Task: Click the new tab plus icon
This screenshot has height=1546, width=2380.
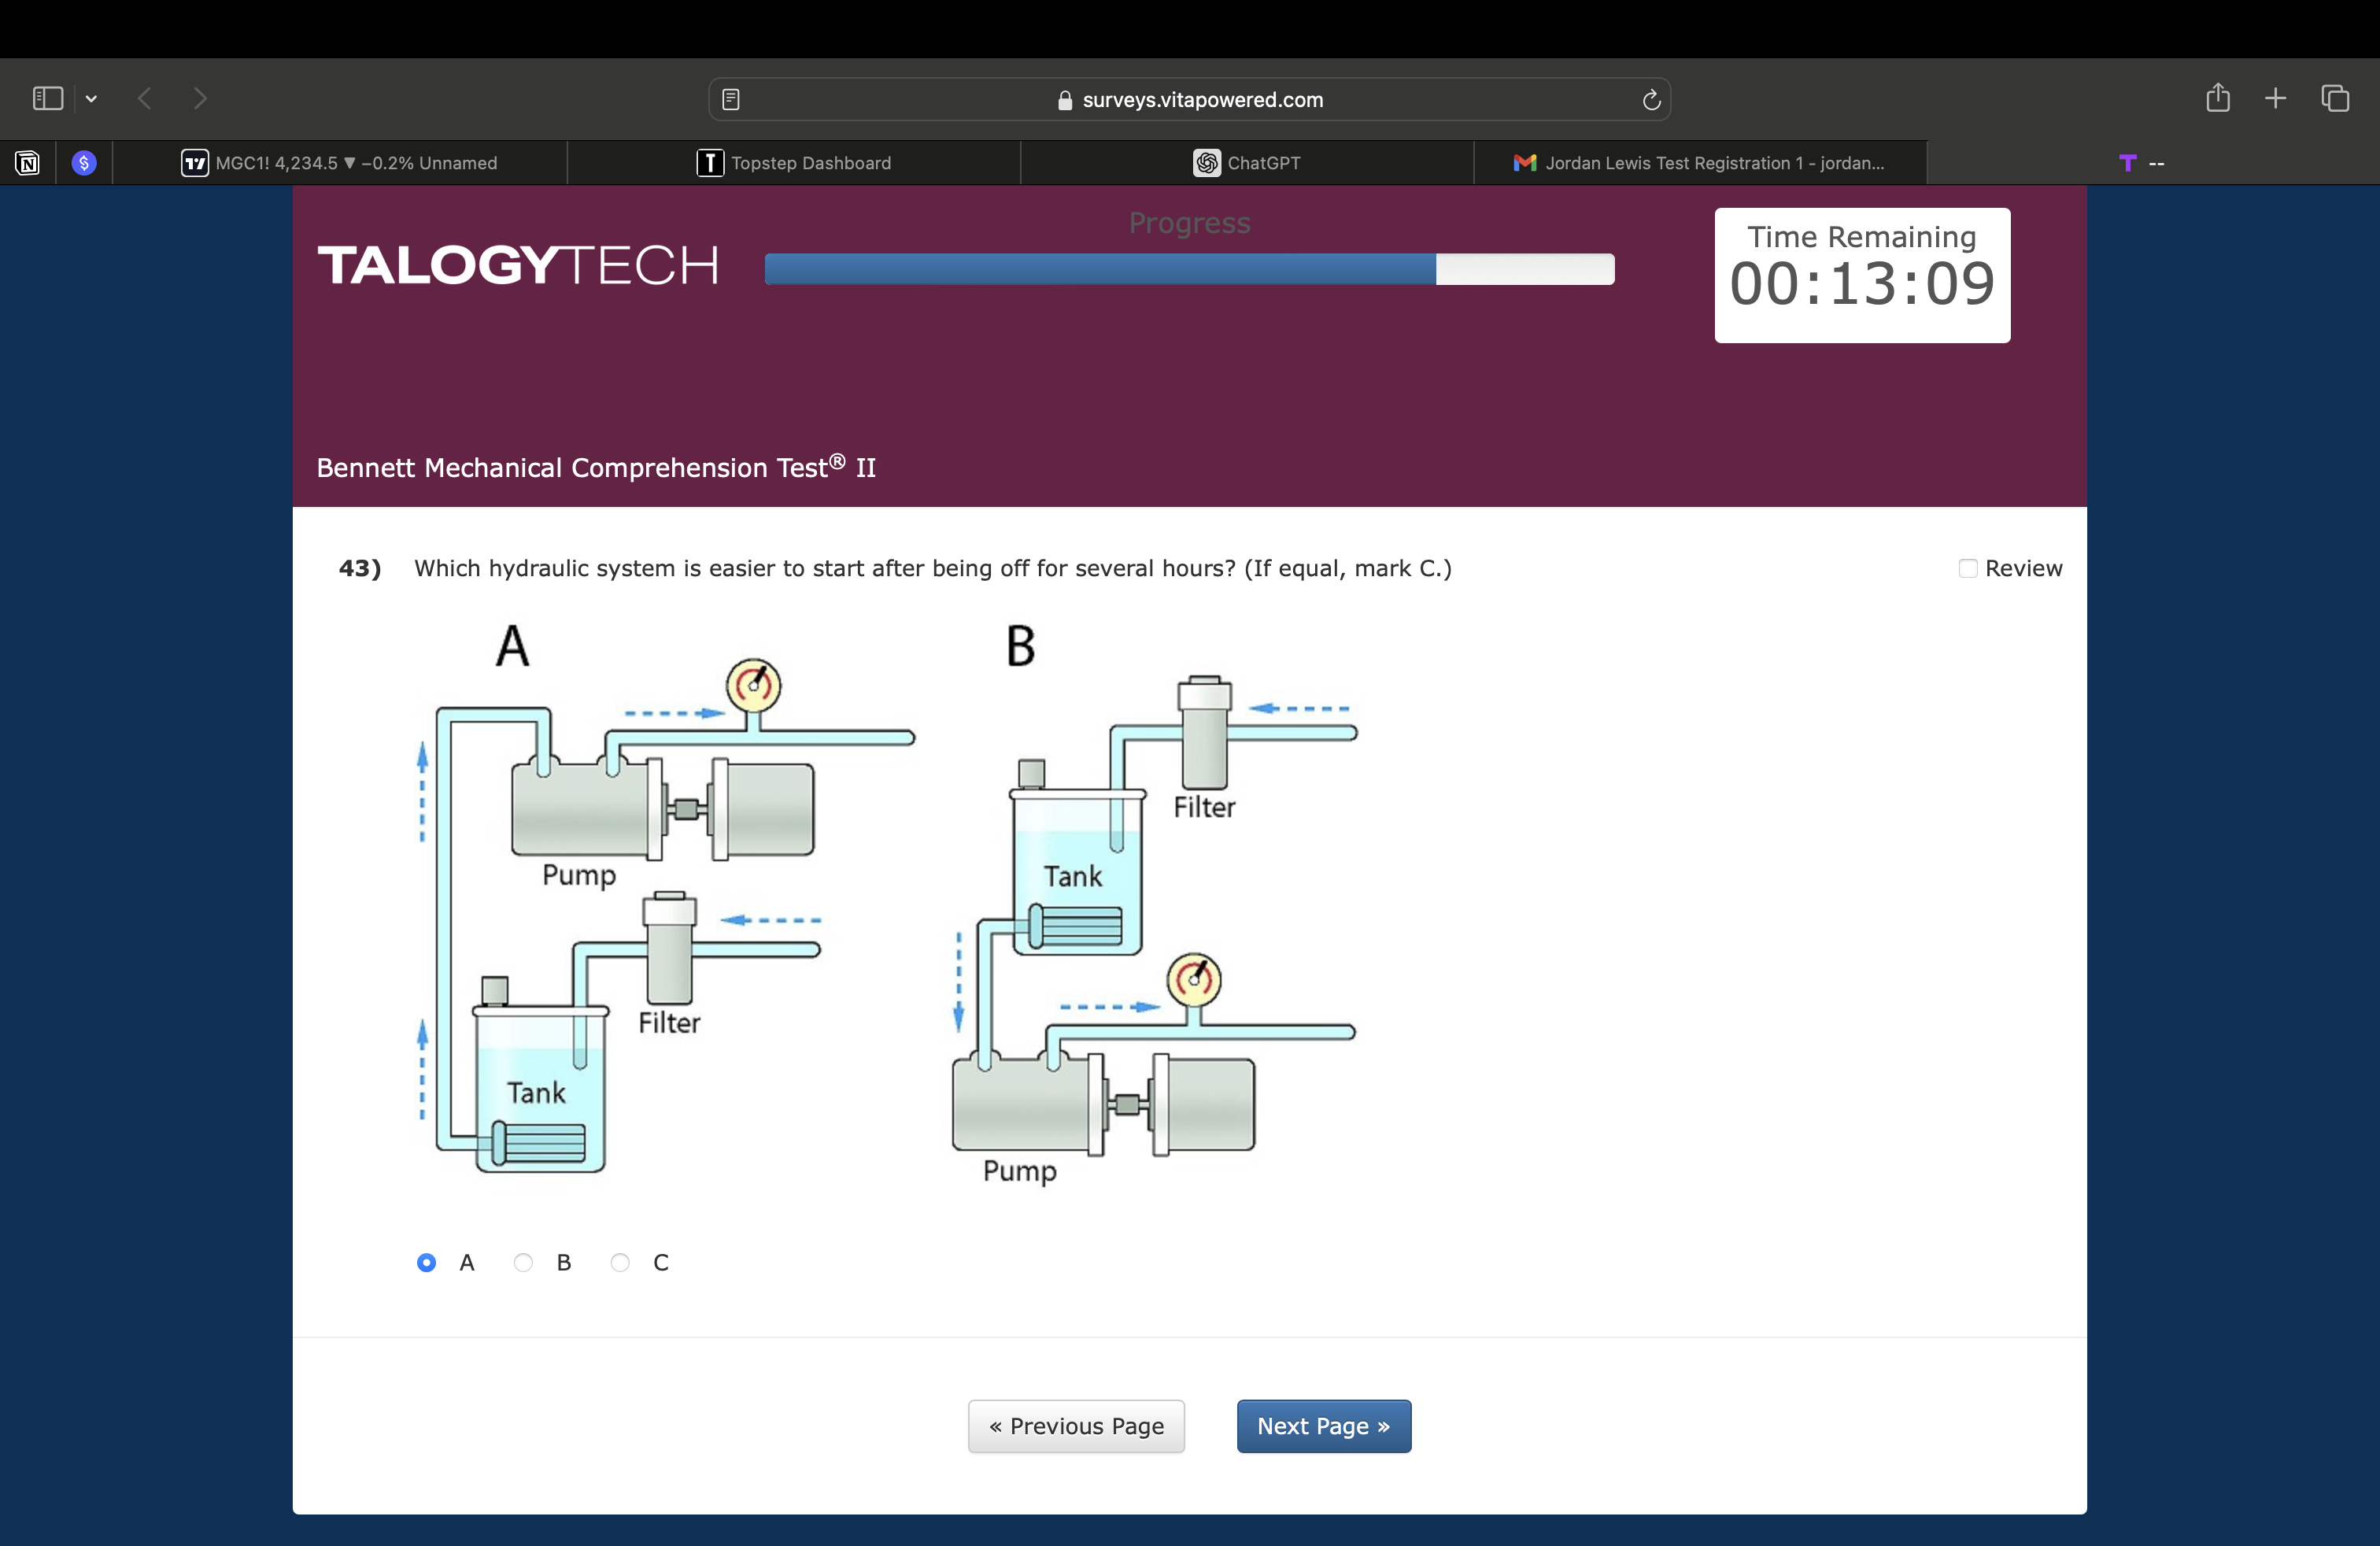Action: 2275,98
